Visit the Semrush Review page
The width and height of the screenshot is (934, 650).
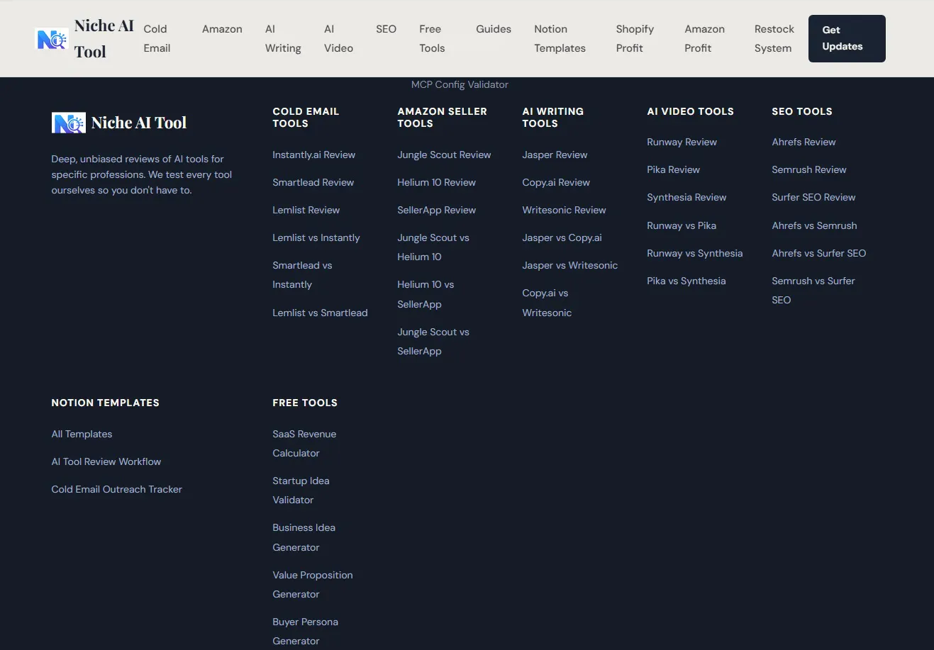pos(808,169)
